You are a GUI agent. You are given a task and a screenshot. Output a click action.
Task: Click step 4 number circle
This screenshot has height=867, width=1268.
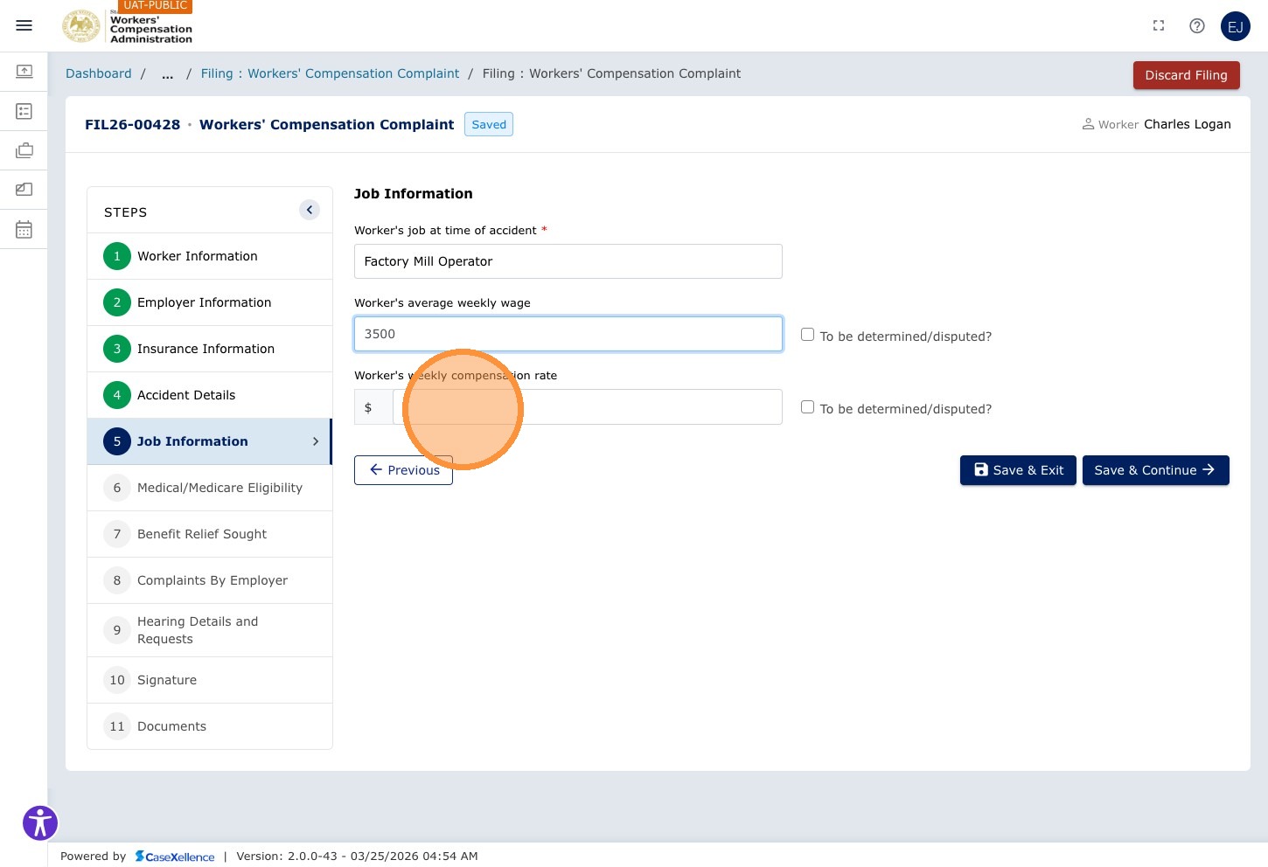[x=117, y=395]
